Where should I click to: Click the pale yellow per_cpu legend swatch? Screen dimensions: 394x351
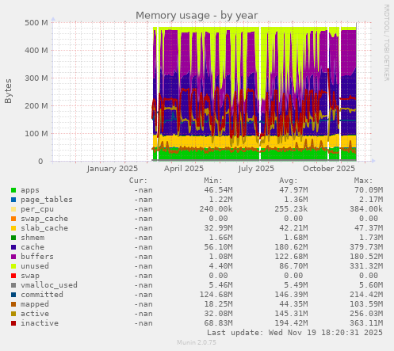(13, 209)
